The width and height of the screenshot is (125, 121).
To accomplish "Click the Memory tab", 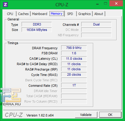I will click(x=57, y=14).
